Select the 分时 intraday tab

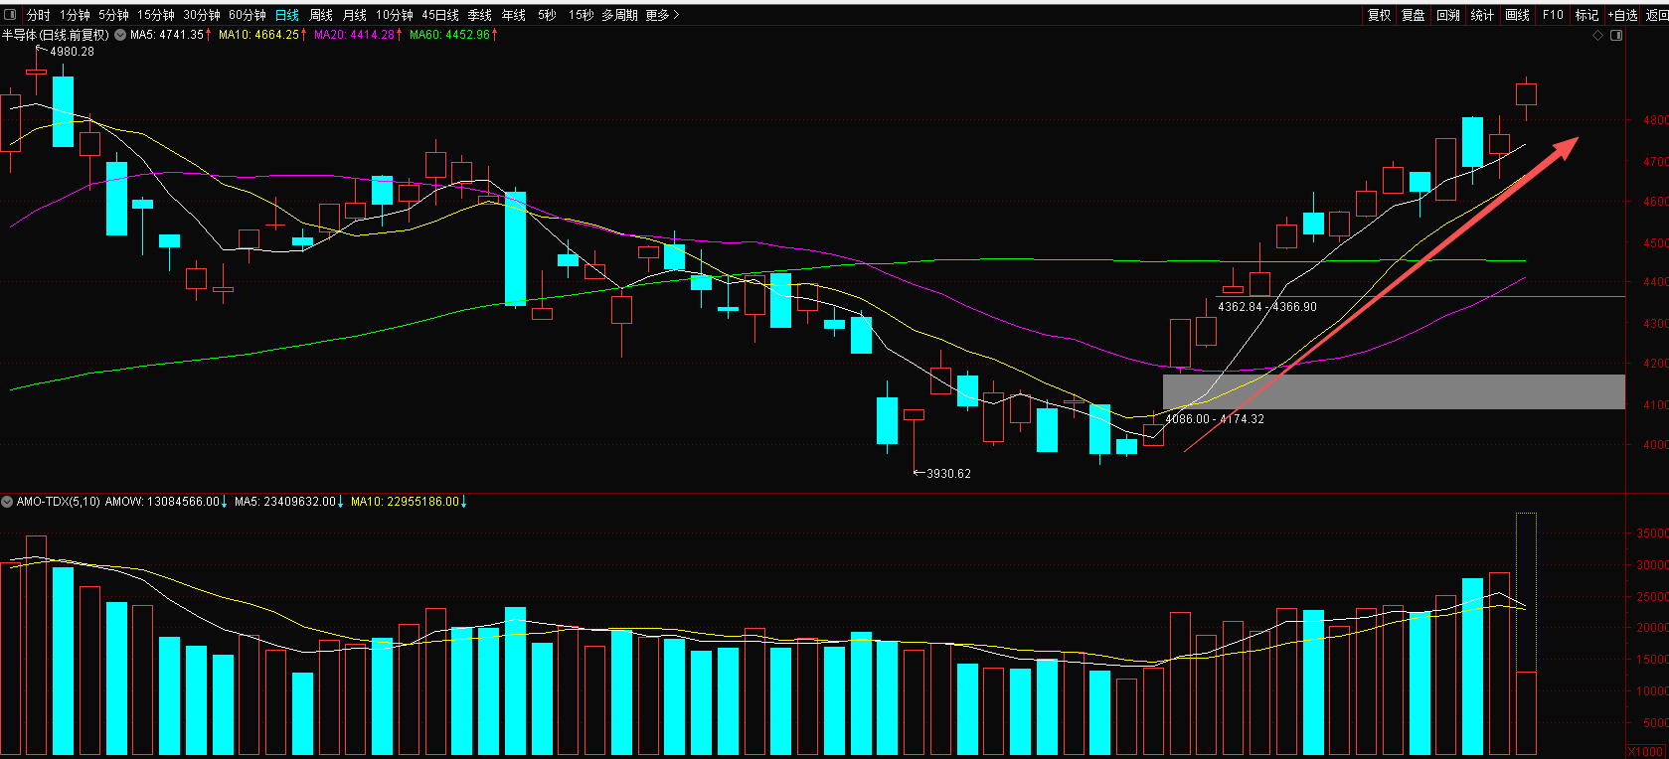click(38, 15)
